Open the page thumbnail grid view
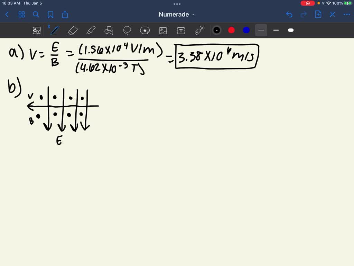 pyautogui.click(x=21, y=15)
